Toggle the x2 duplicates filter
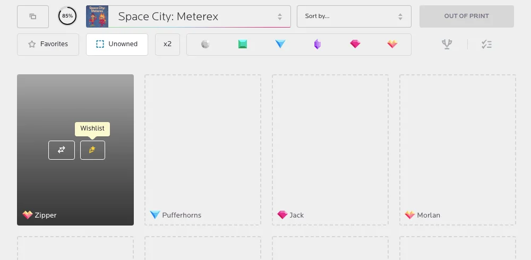The width and height of the screenshot is (531, 260). tap(167, 45)
